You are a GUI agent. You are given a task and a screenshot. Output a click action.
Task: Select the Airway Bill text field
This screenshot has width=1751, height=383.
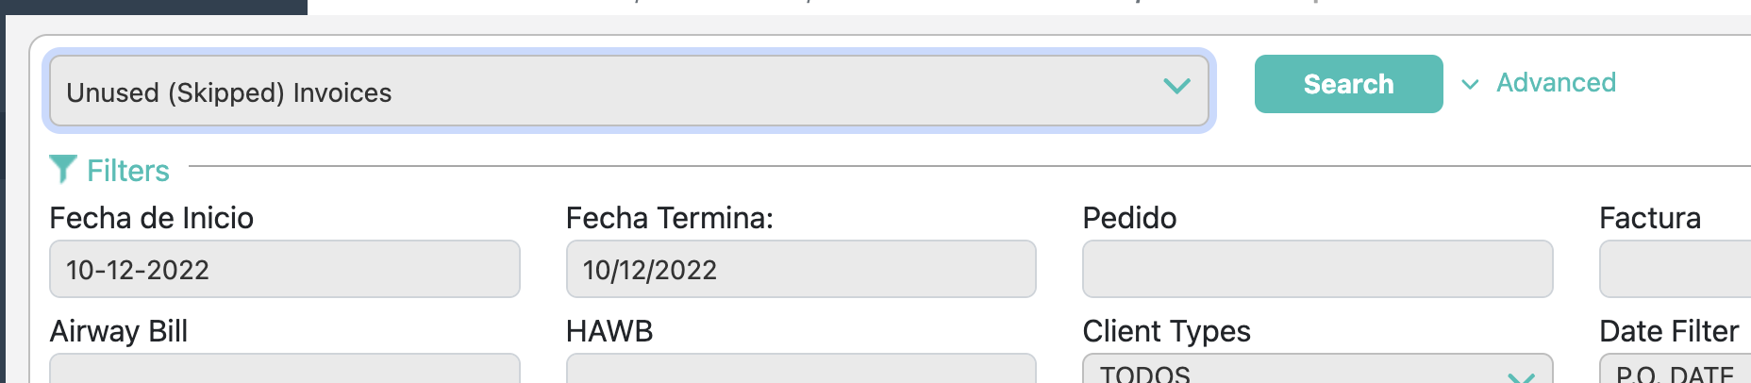pyautogui.click(x=284, y=369)
